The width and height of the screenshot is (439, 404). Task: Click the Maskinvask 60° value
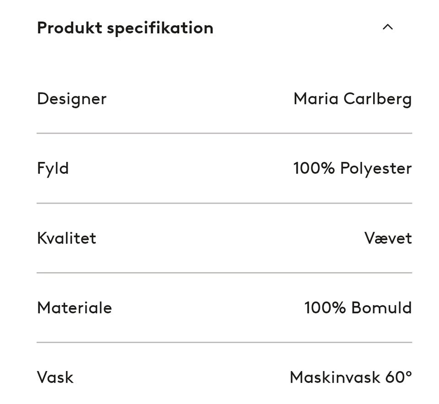[350, 377]
